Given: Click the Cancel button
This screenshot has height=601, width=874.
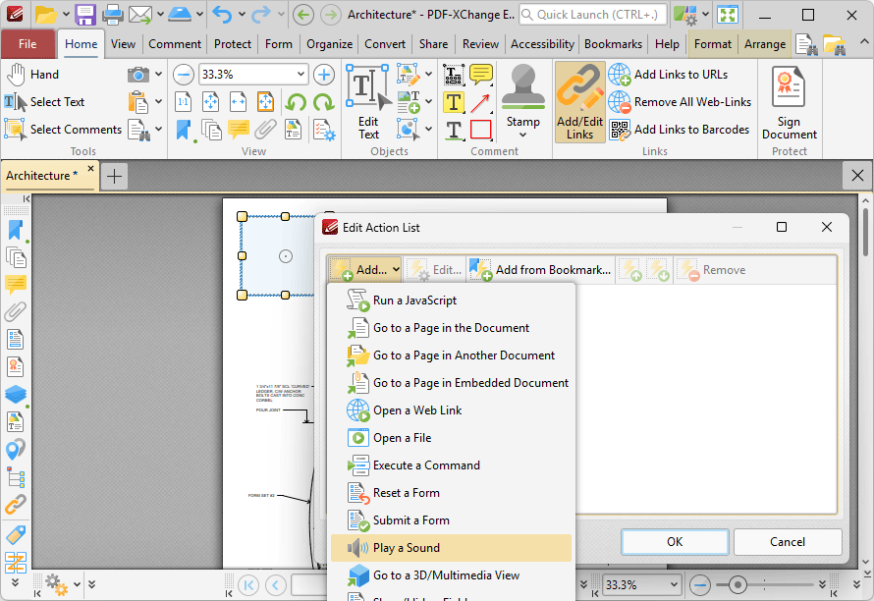Looking at the screenshot, I should 787,542.
